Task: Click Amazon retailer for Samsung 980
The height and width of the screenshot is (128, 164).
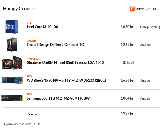Action: click(146, 98)
